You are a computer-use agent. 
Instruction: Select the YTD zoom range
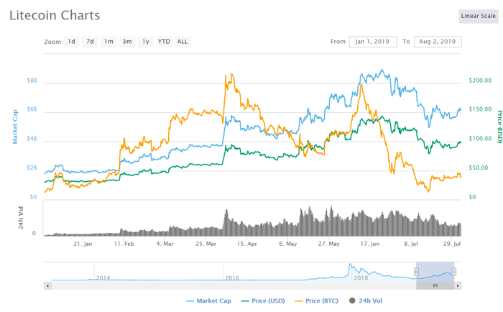click(x=164, y=42)
